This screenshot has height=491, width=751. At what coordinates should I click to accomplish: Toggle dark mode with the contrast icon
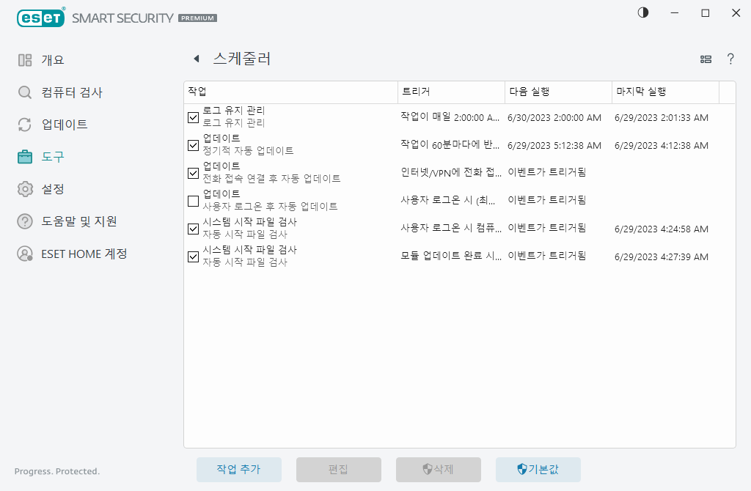point(642,12)
